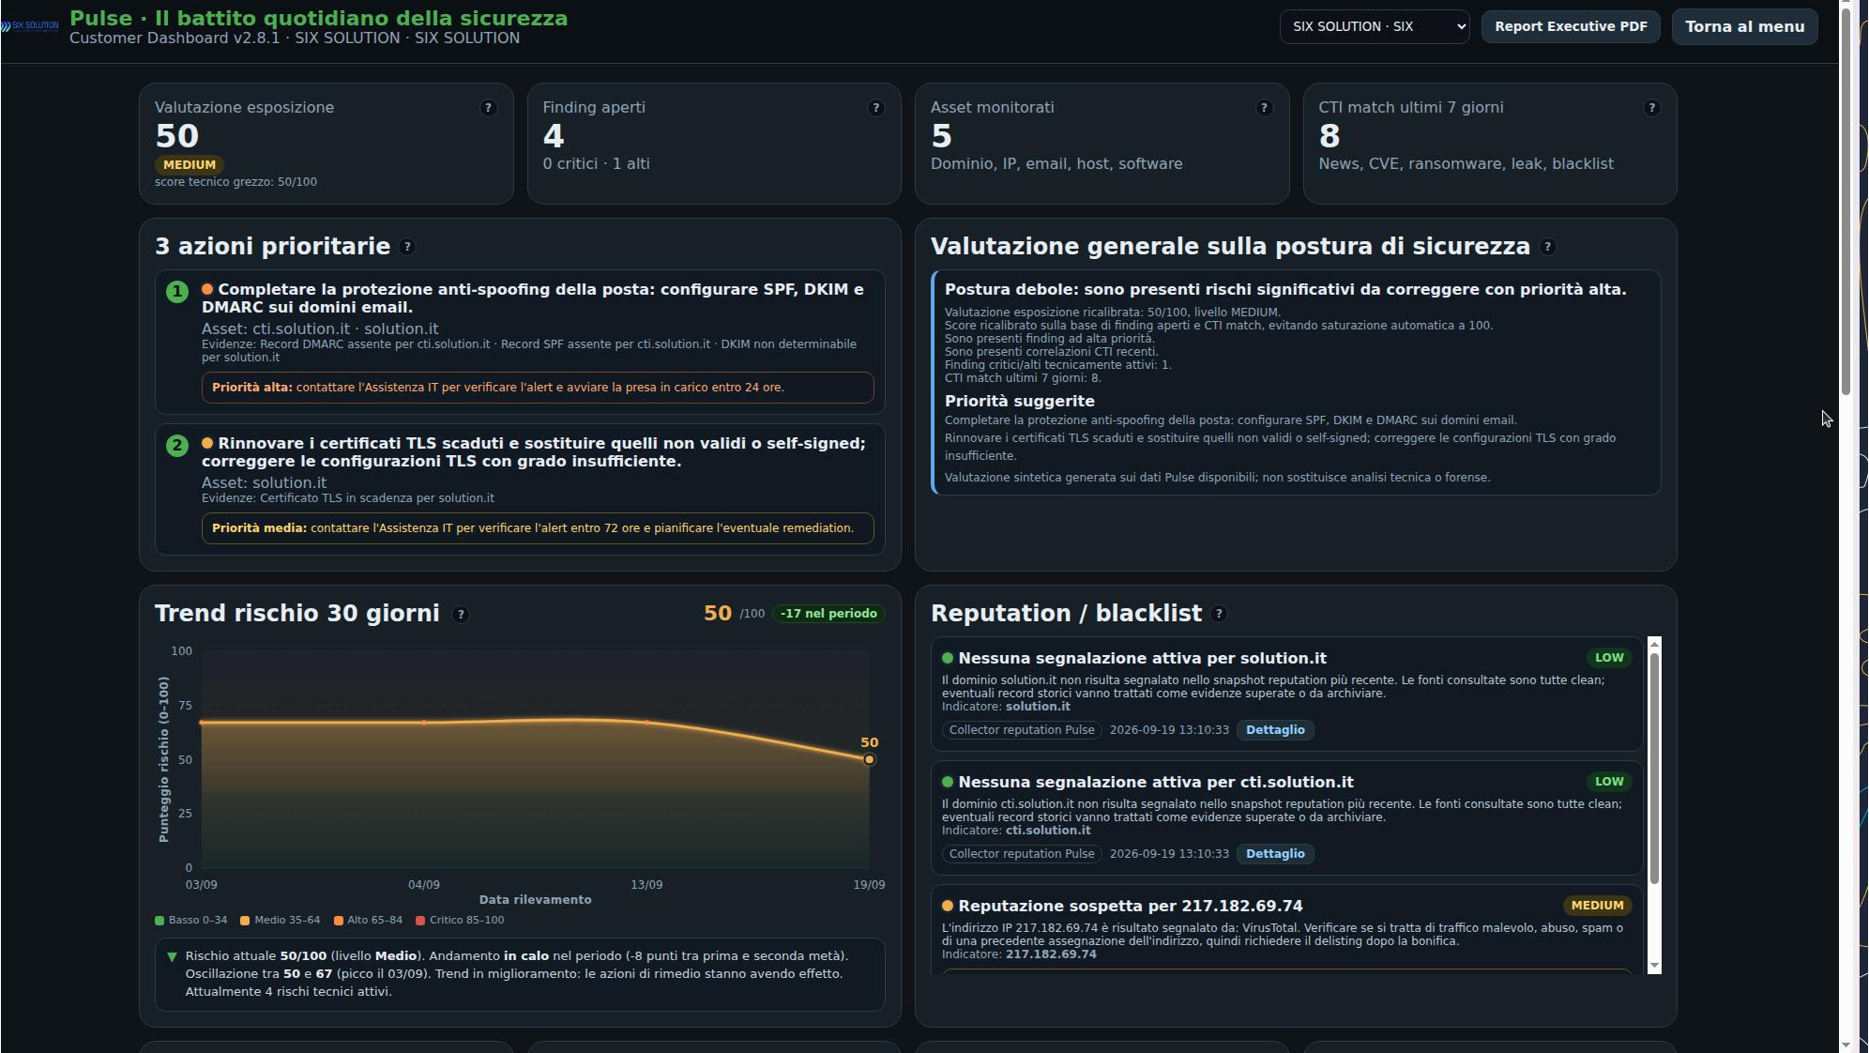Click MEDIUM badge for 217.182.69.74 entry
The image size is (1869, 1053).
point(1597,906)
